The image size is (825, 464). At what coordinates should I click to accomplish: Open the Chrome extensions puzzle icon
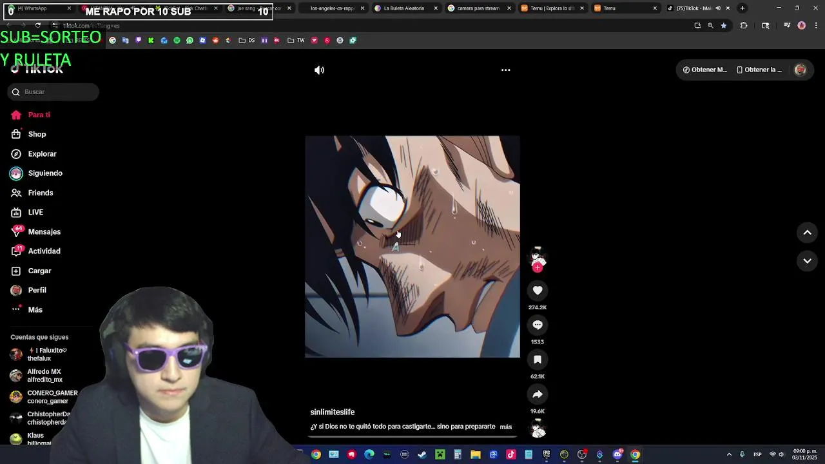tap(744, 26)
